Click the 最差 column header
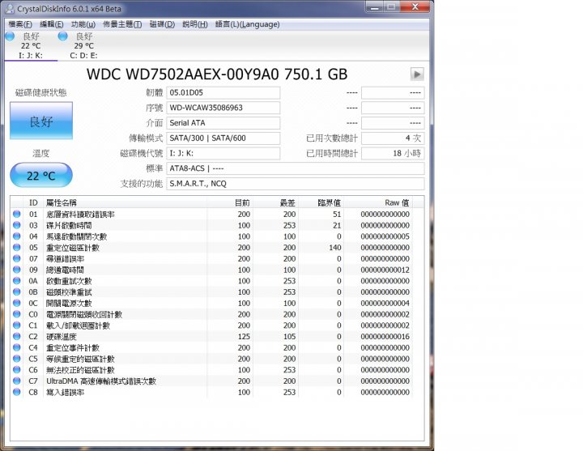Screen dimensions: 583x451 coord(275,202)
